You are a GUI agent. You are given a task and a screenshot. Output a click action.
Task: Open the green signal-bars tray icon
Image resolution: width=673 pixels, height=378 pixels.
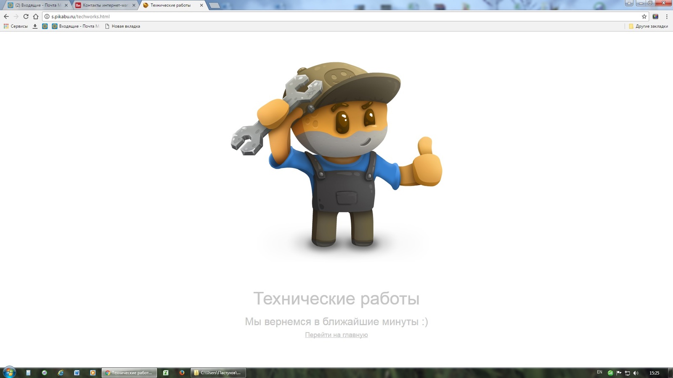click(x=610, y=373)
